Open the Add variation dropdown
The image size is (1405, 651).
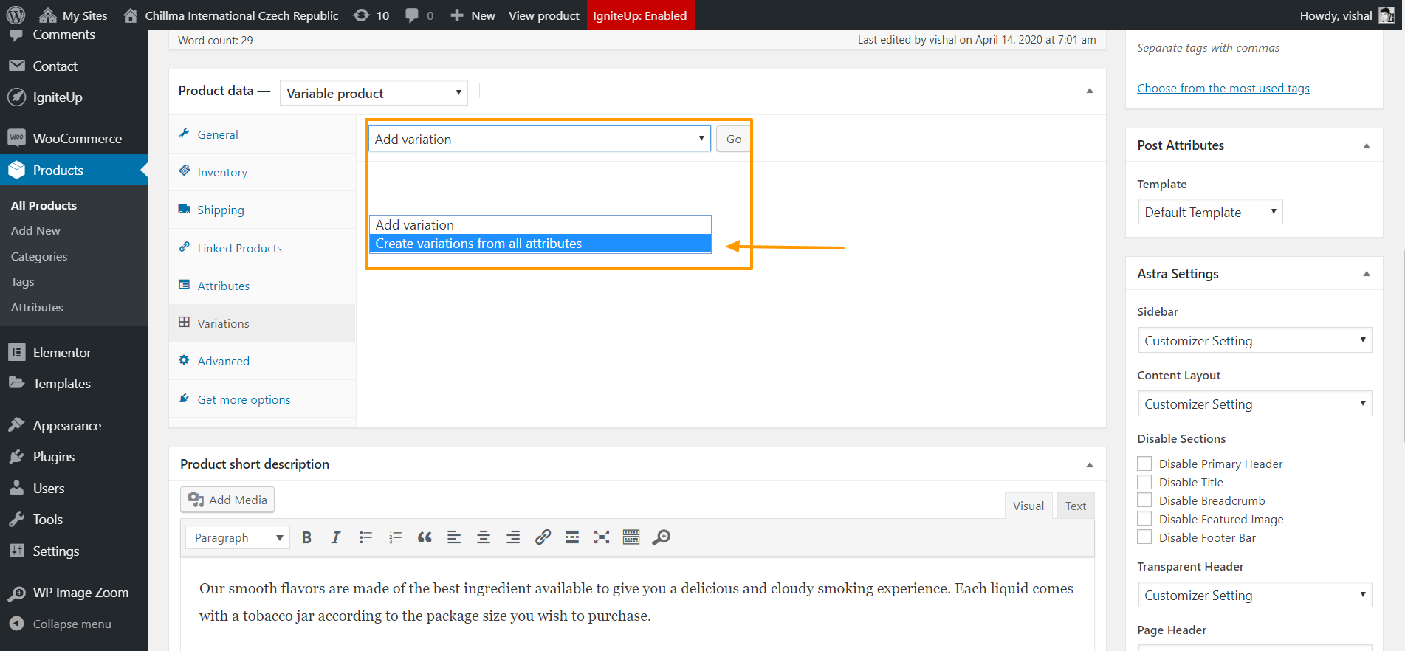[x=540, y=139]
